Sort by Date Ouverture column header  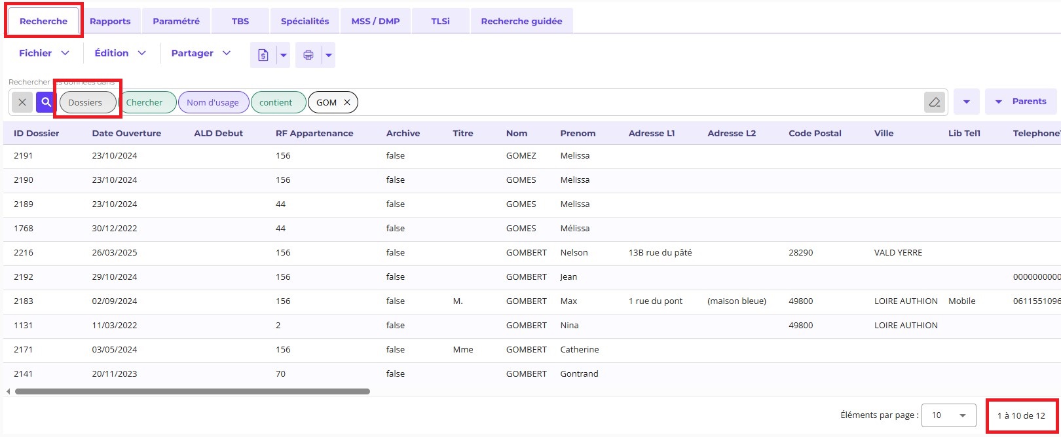coord(126,133)
